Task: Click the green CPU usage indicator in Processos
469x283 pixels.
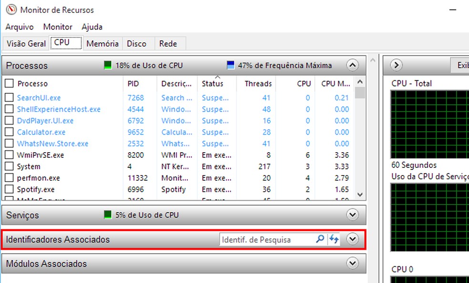Action: [x=108, y=65]
